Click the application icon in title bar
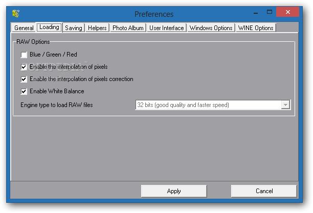 click(x=16, y=14)
